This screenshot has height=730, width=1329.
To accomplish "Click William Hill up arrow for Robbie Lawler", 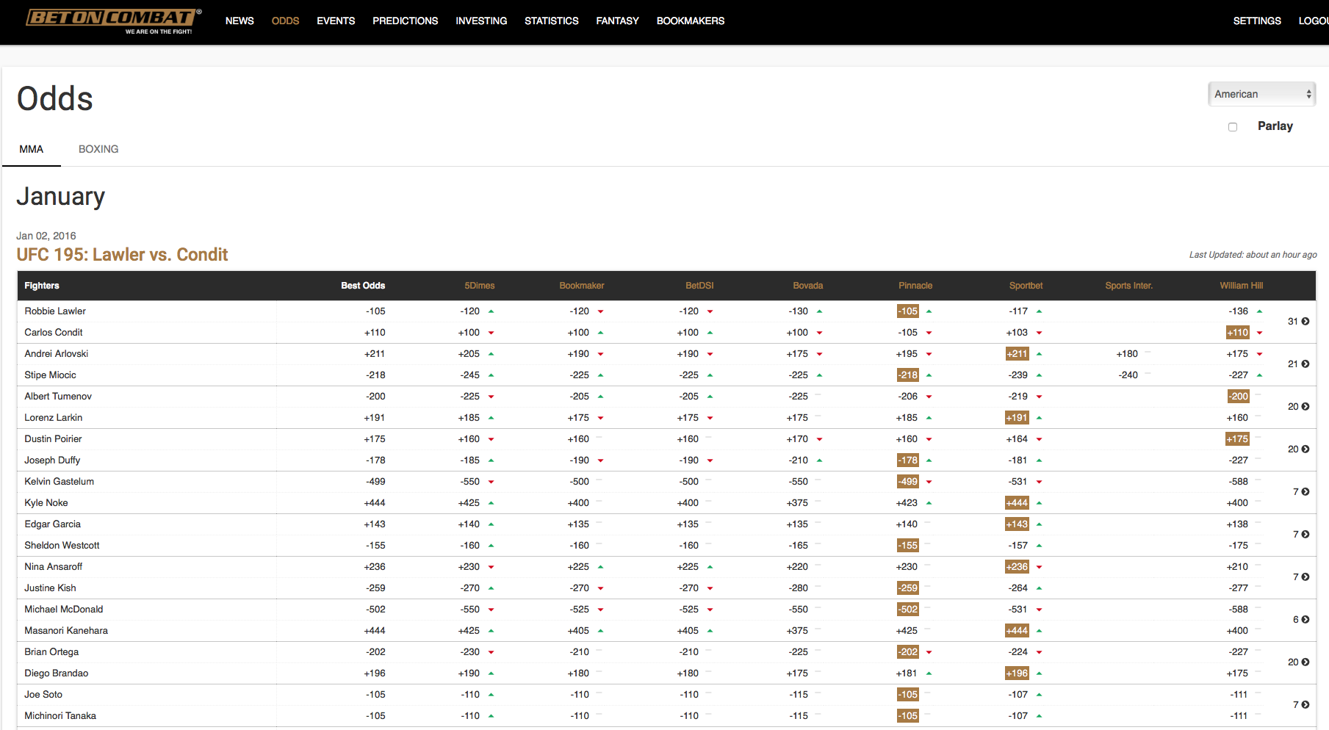I will 1259,311.
